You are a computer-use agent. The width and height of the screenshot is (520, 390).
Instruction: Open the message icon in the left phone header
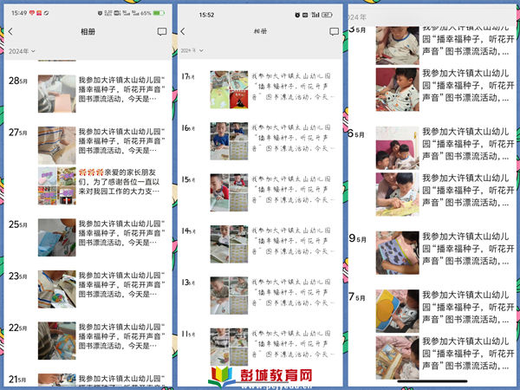click(x=161, y=31)
